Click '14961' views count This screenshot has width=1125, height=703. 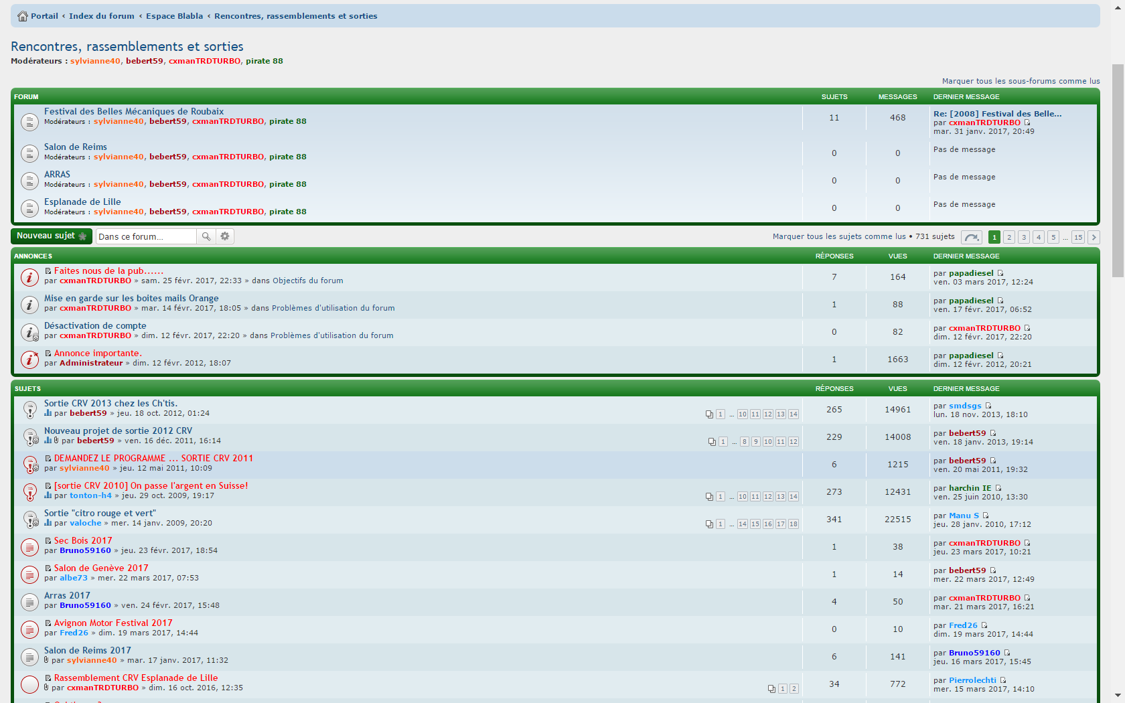[x=898, y=410]
